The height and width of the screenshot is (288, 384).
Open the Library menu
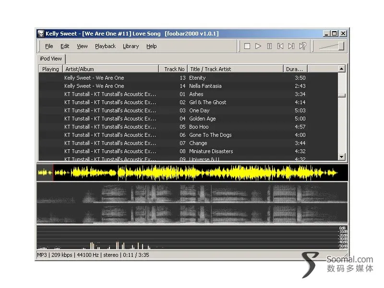click(x=131, y=46)
